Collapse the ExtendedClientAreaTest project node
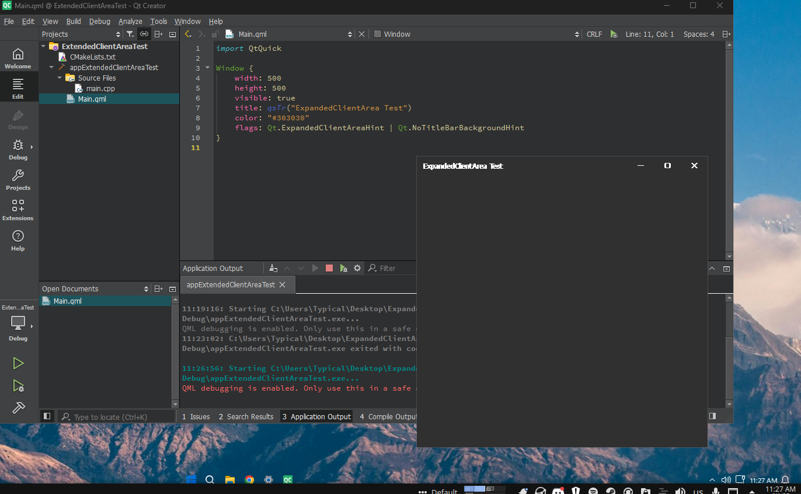Screen dimensions: 801x494 pos(43,46)
